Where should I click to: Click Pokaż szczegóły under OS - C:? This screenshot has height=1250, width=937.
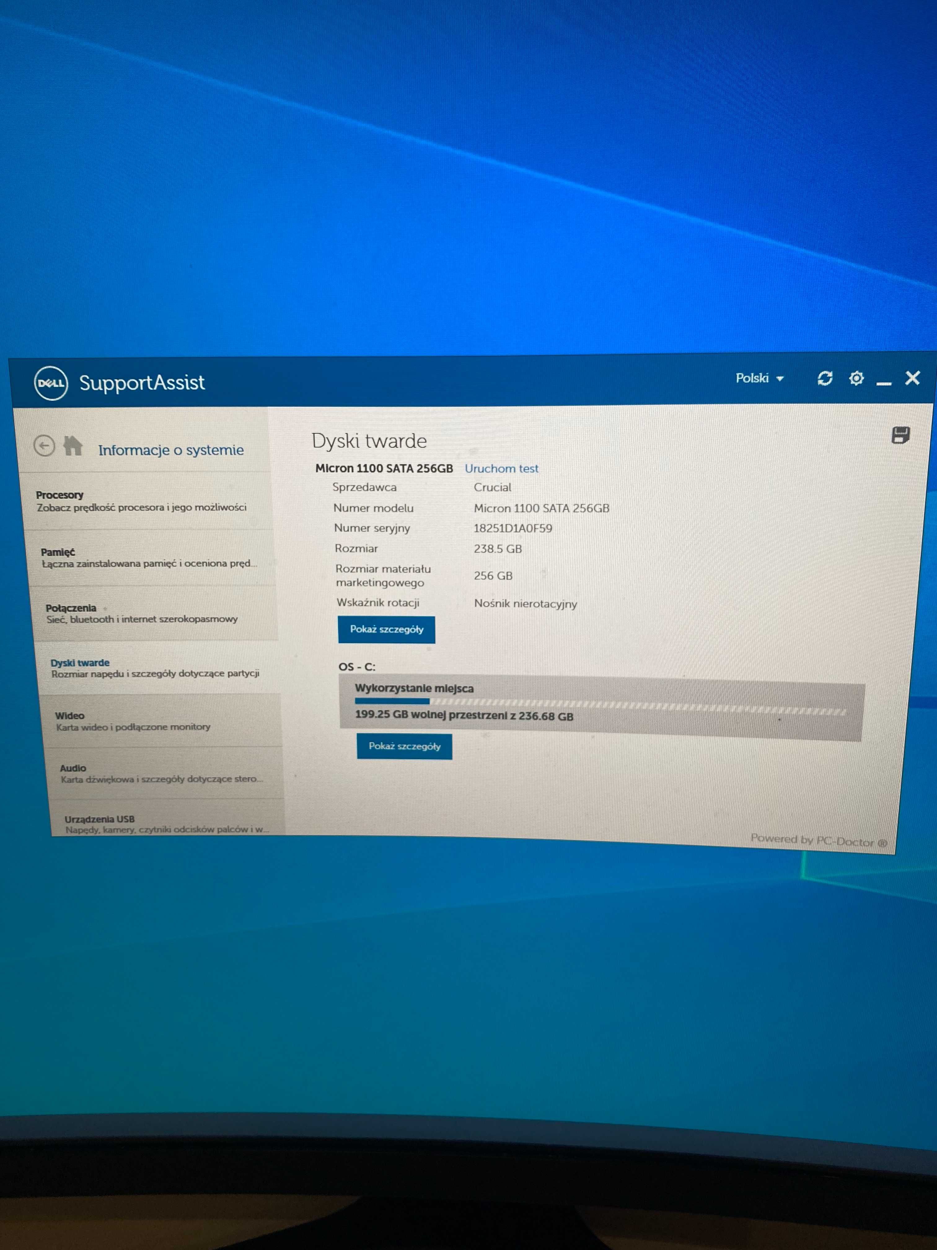click(x=404, y=747)
